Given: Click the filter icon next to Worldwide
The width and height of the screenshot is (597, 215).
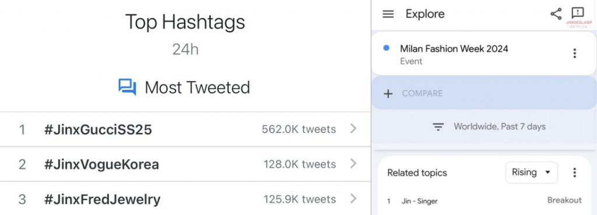Looking at the screenshot, I should pos(438,126).
